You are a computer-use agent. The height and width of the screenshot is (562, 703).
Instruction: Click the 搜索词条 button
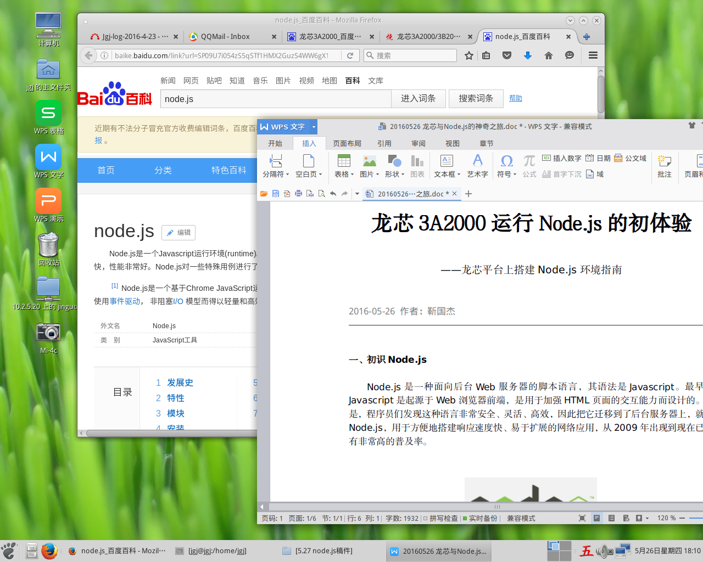click(x=476, y=99)
